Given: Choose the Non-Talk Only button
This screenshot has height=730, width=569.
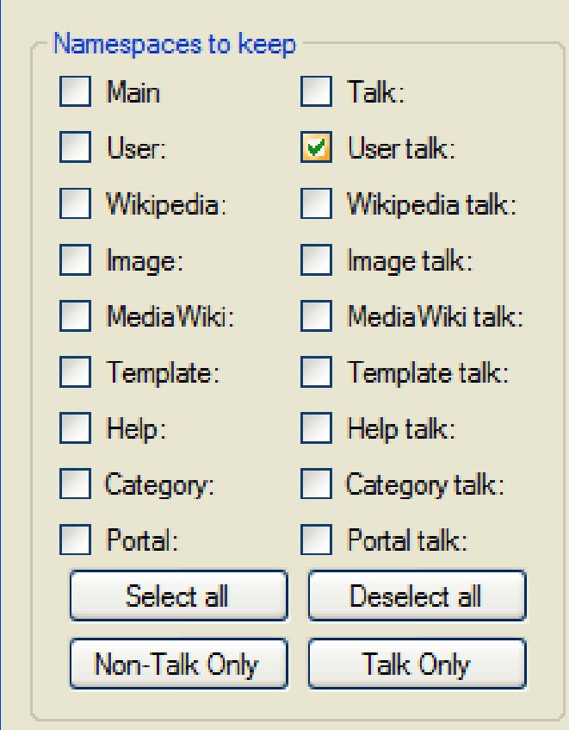Looking at the screenshot, I should point(179,664).
